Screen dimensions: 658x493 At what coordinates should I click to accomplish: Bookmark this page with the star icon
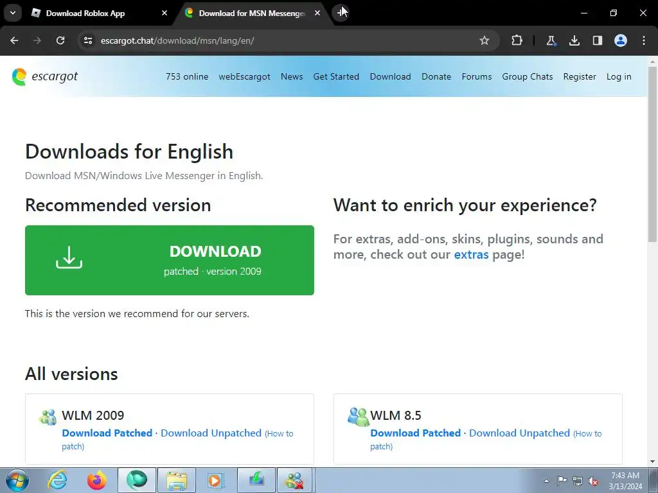point(485,40)
